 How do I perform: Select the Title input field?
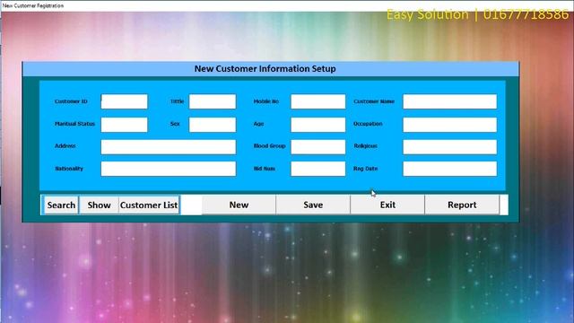tap(213, 101)
